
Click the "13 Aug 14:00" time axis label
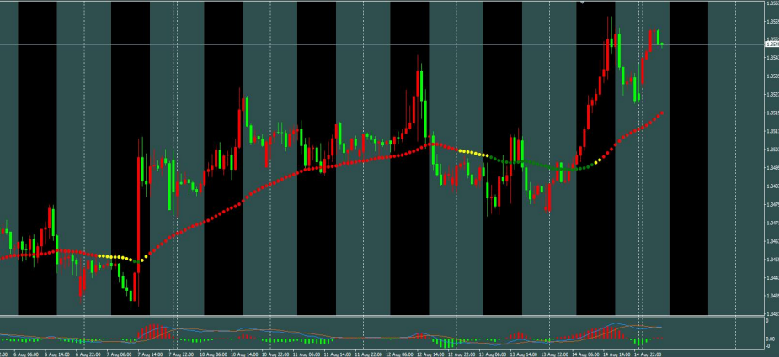(x=524, y=354)
